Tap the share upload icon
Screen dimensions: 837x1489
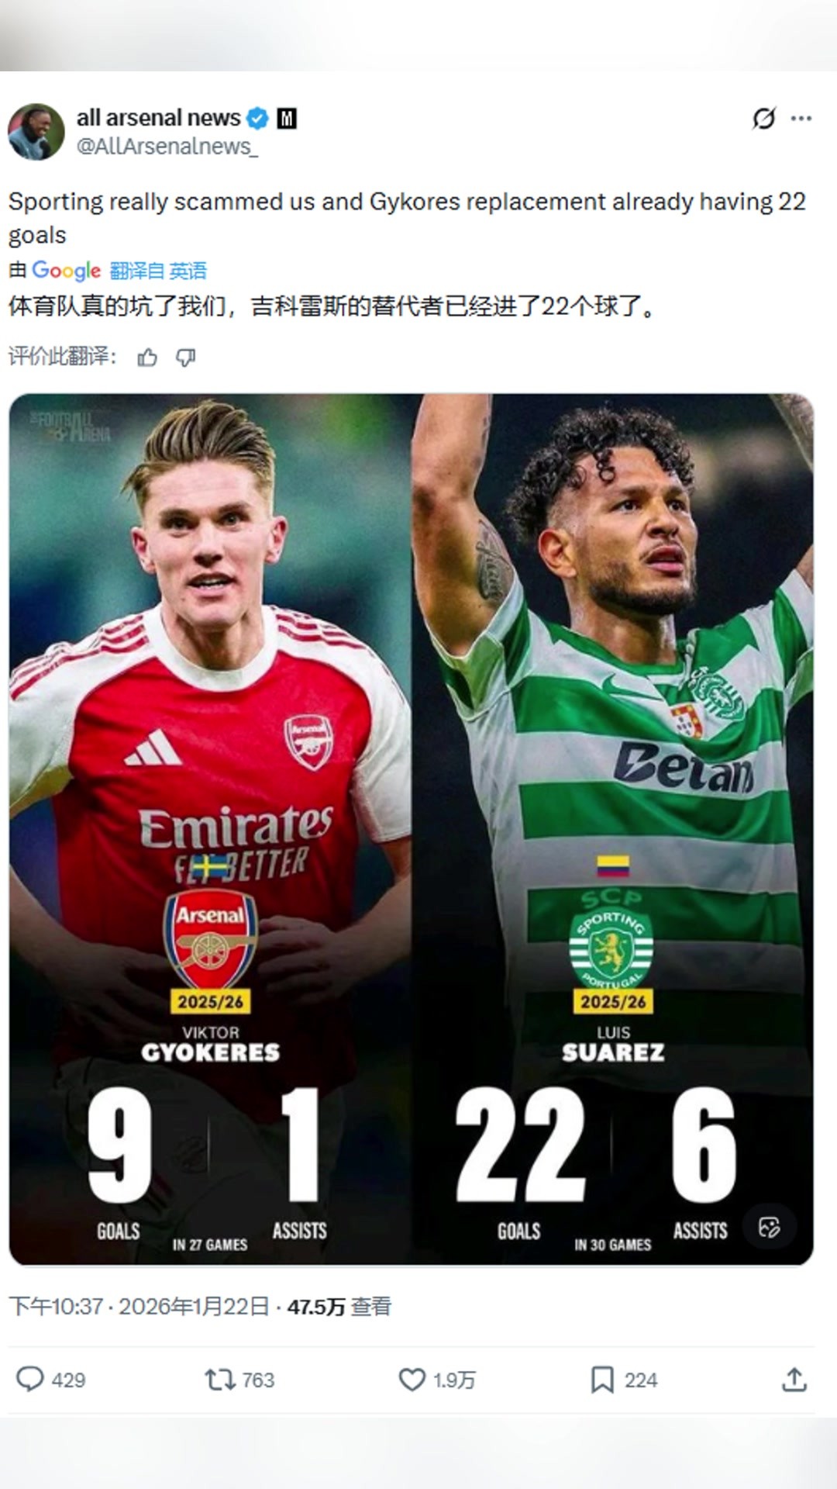[x=794, y=1379]
